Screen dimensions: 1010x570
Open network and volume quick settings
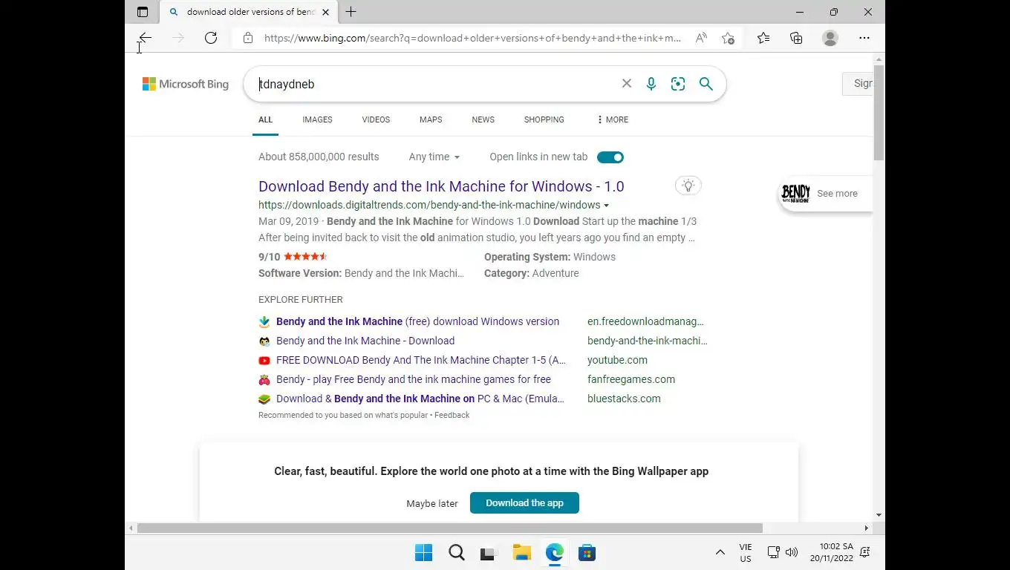[x=782, y=552]
